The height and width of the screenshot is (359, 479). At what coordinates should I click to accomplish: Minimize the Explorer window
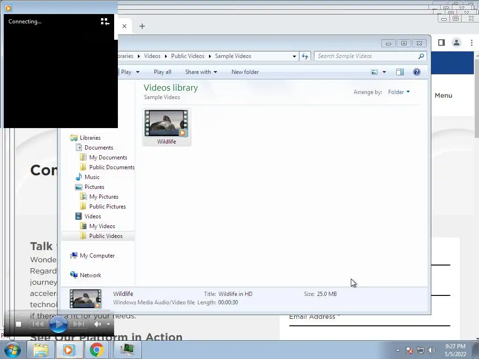click(388, 43)
